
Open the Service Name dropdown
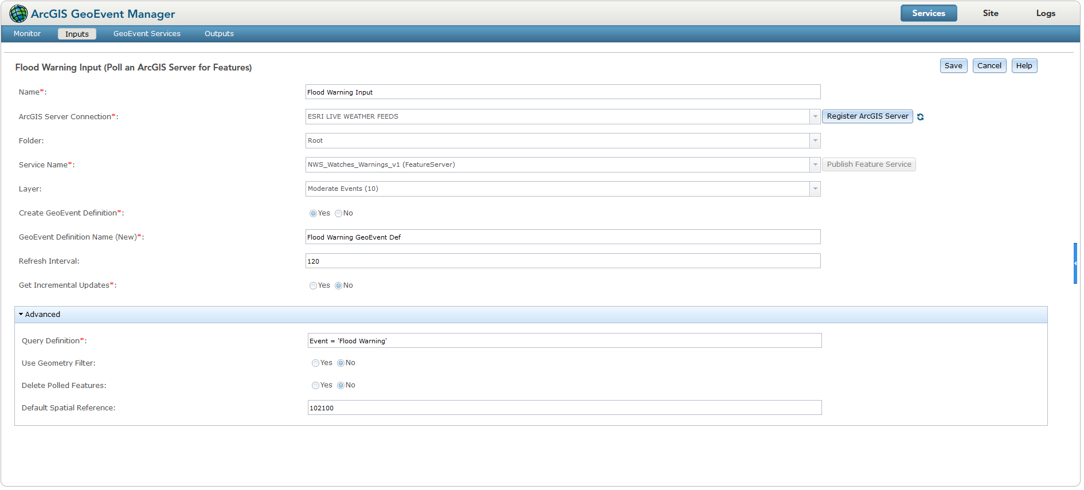click(815, 164)
